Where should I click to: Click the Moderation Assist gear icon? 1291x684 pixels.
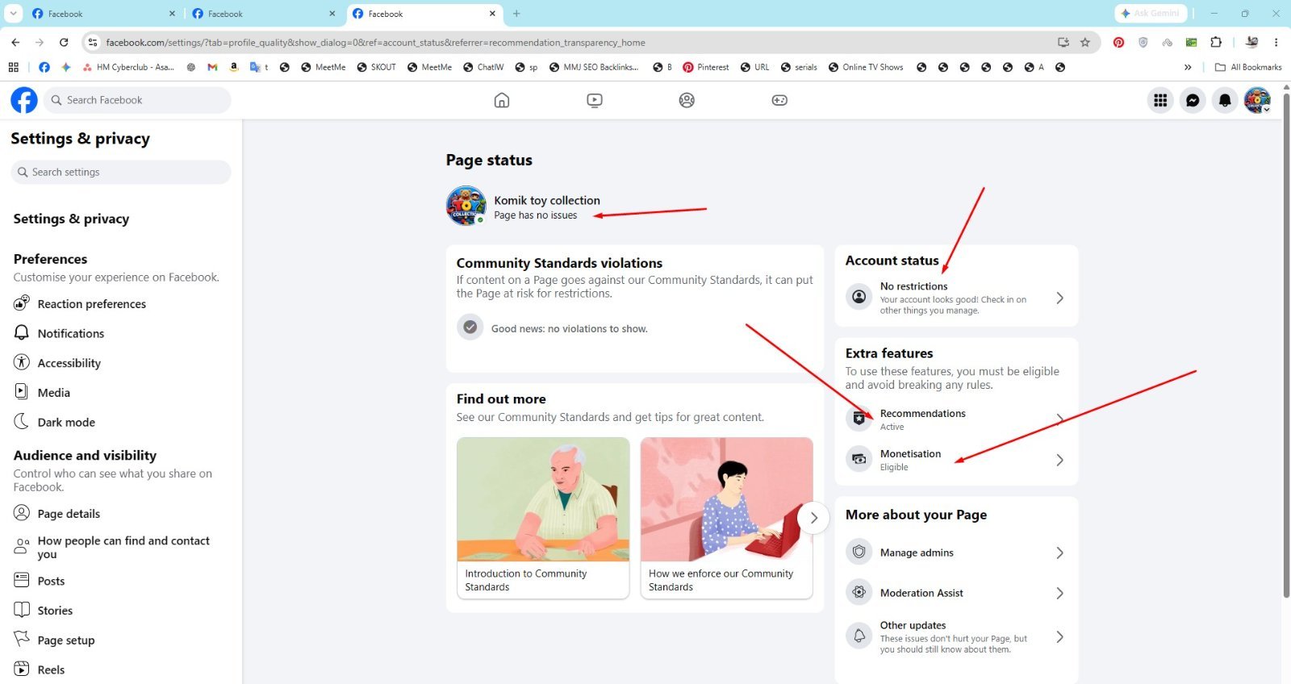point(859,592)
